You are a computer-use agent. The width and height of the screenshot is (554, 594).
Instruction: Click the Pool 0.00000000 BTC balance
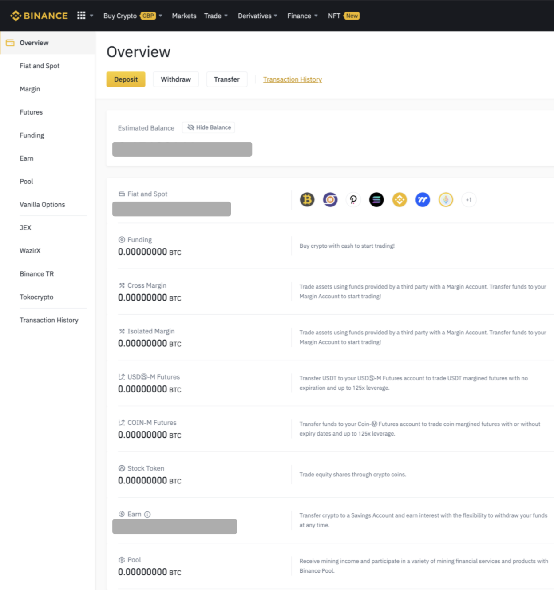coord(150,572)
